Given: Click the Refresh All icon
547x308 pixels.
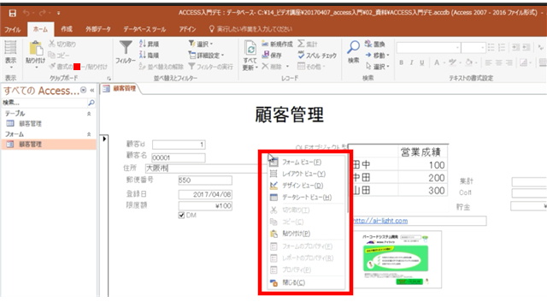Looking at the screenshot, I should click(x=250, y=48).
